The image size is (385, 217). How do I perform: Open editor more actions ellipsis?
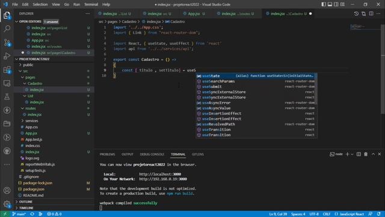tap(378, 14)
